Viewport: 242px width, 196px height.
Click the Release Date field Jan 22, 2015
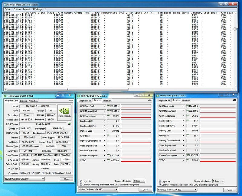[x=27, y=120]
